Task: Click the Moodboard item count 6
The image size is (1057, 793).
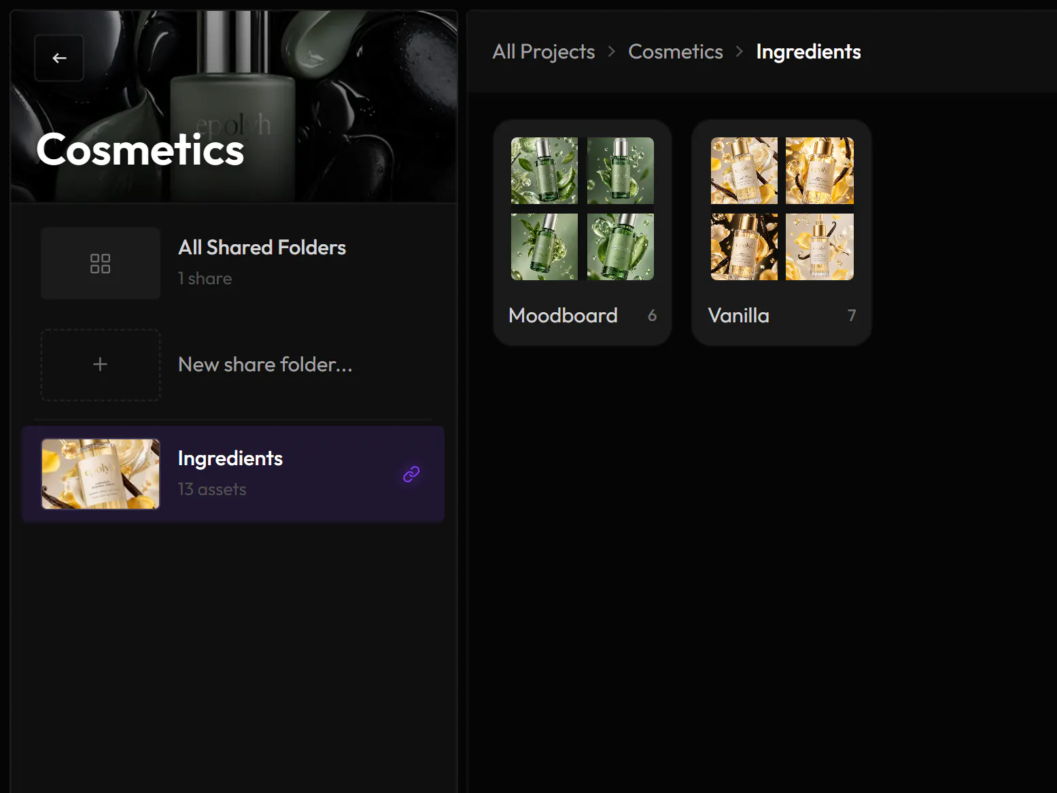Action: click(652, 316)
